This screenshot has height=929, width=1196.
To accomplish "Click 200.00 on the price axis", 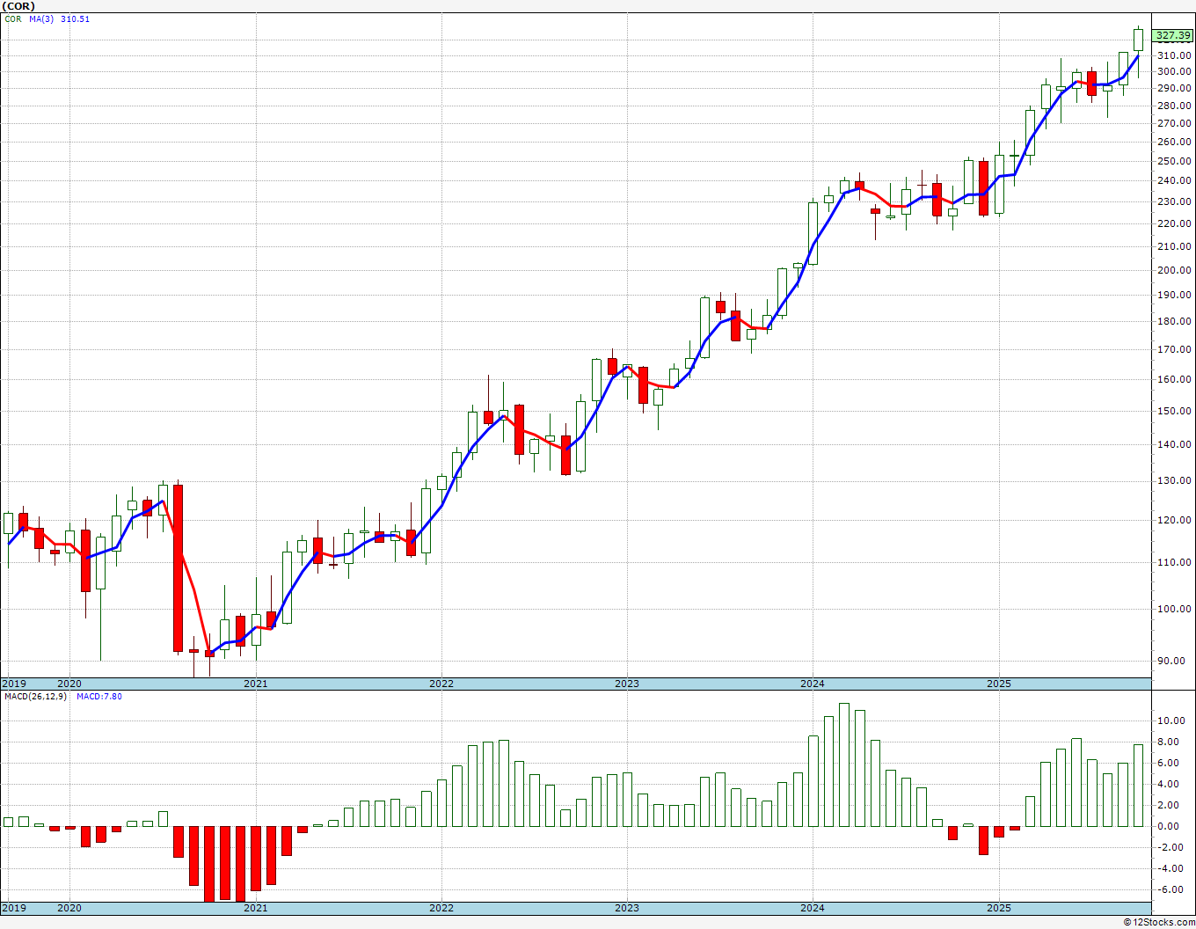I will (1174, 271).
